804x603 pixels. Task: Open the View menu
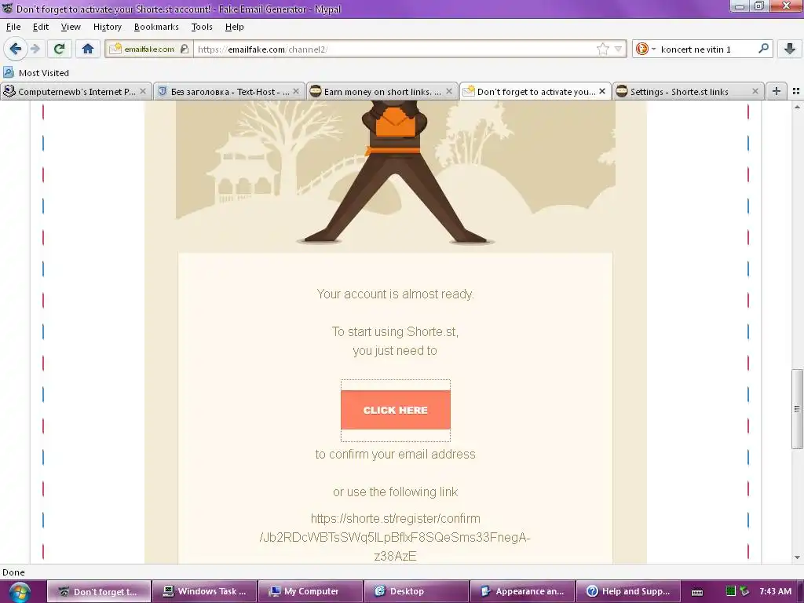point(71,27)
